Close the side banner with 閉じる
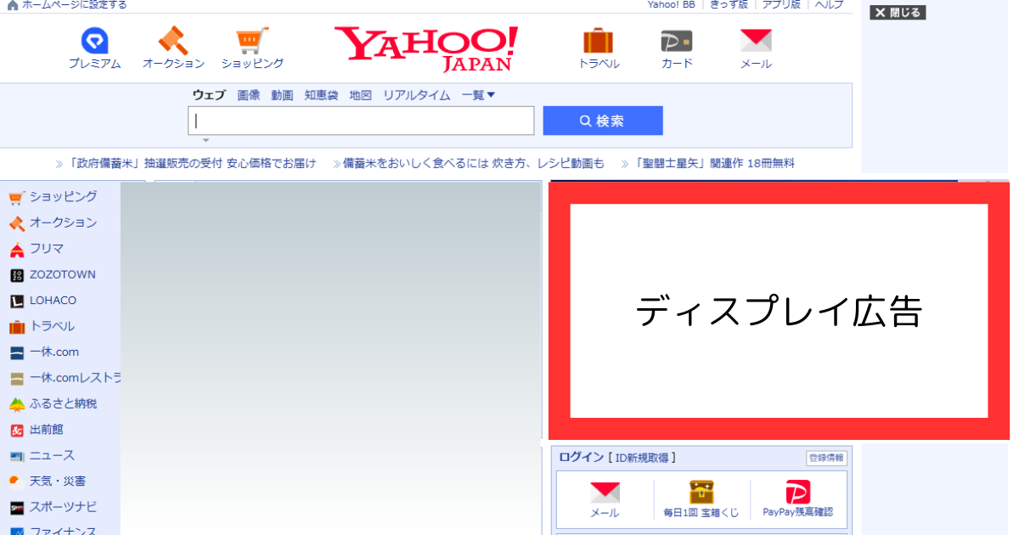The width and height of the screenshot is (1019, 535). click(x=898, y=13)
